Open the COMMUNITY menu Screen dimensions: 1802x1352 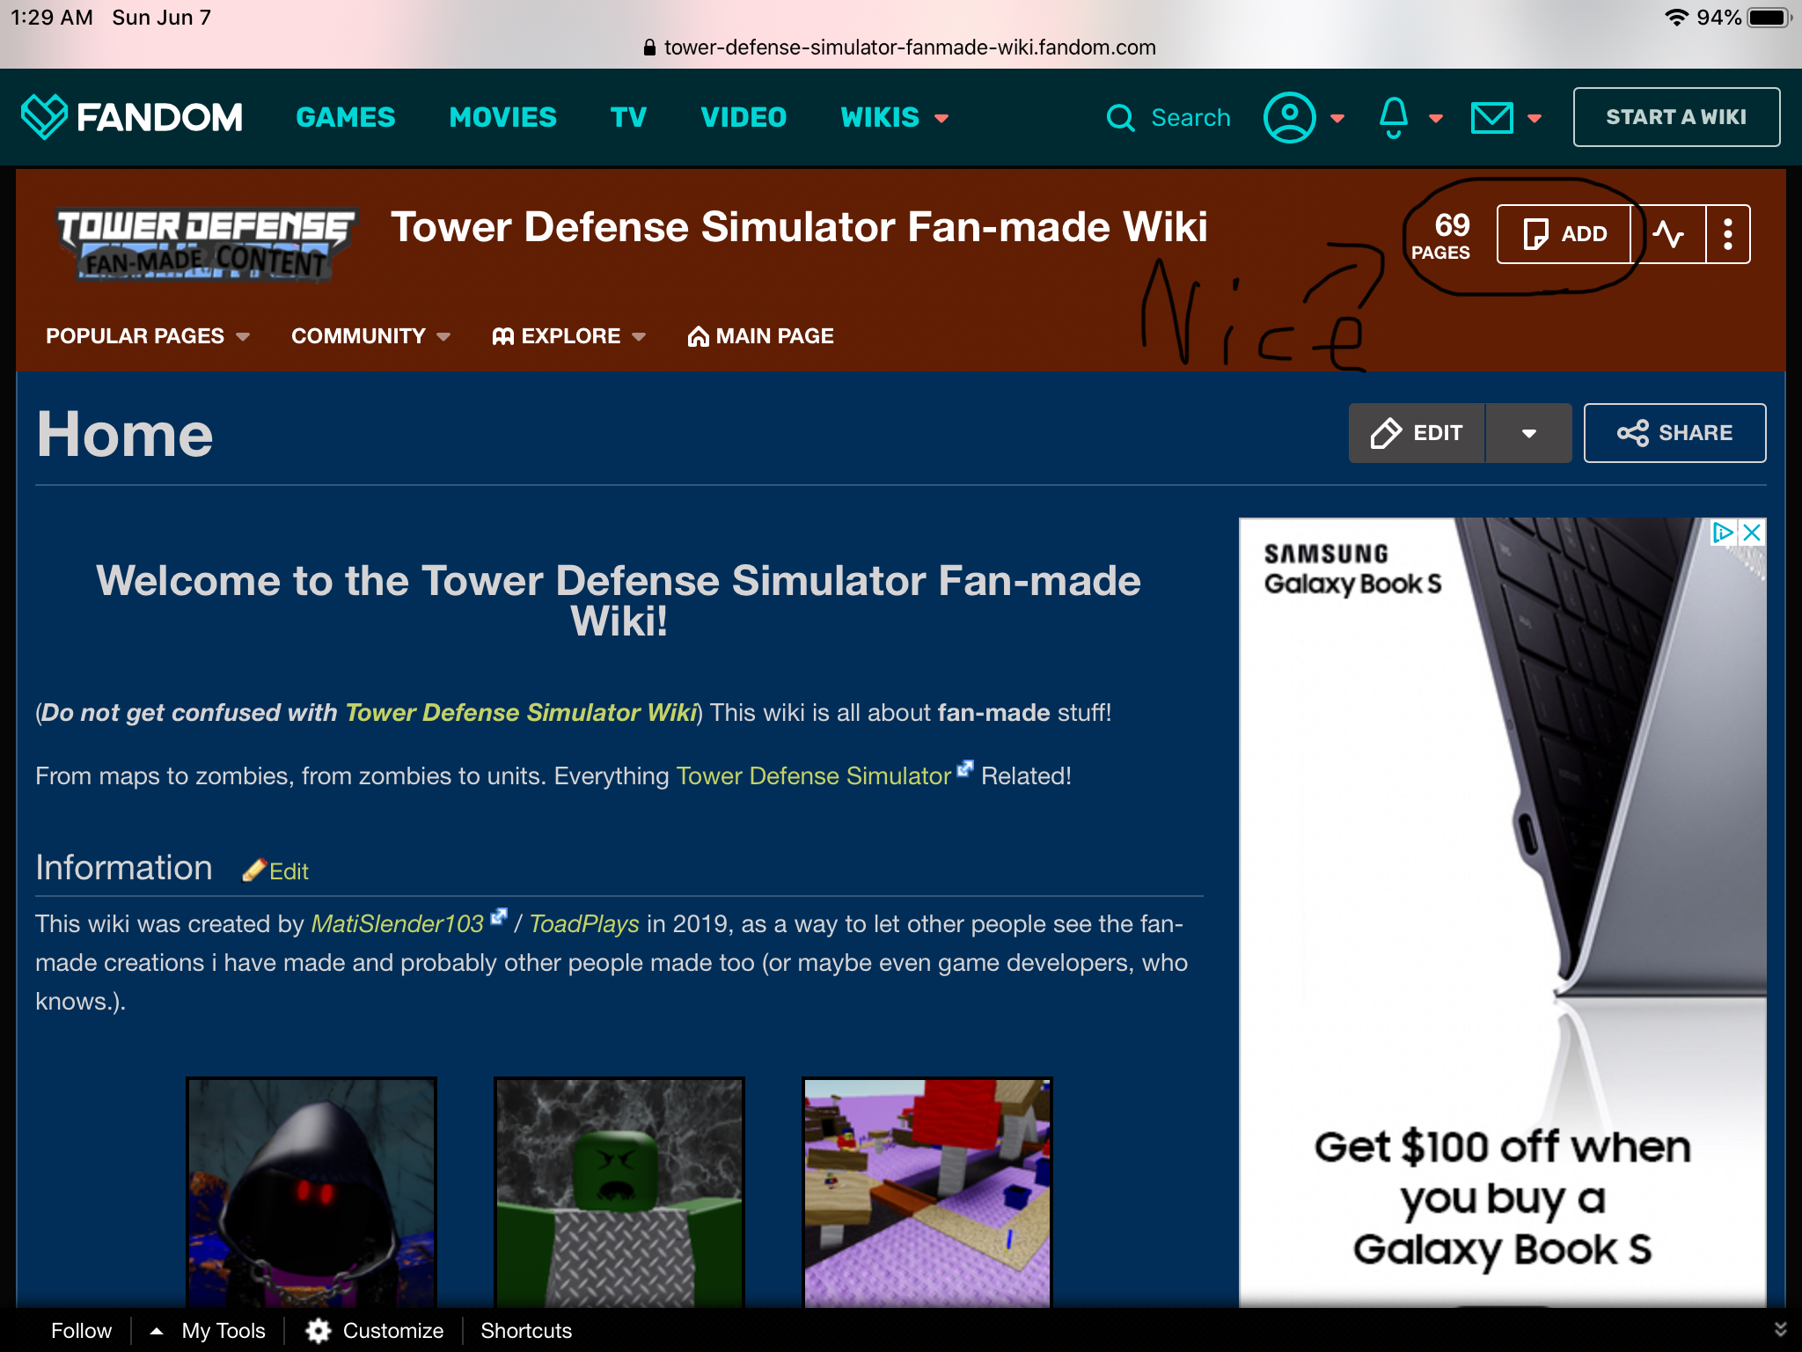pos(370,336)
